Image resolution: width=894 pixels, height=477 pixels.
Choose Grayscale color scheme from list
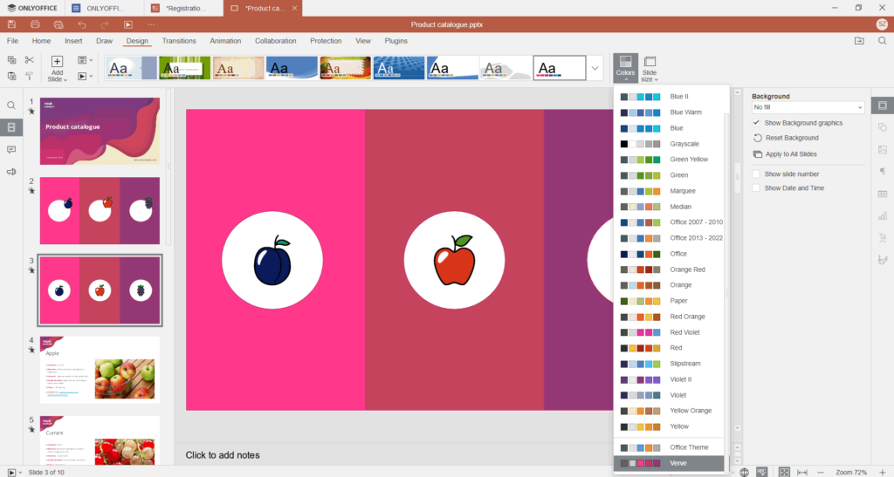pos(670,144)
